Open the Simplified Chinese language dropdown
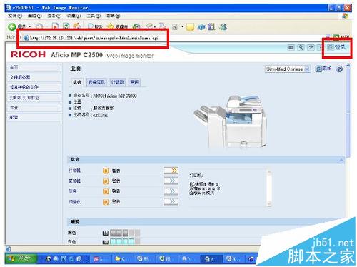The image size is (357, 267). (x=287, y=69)
